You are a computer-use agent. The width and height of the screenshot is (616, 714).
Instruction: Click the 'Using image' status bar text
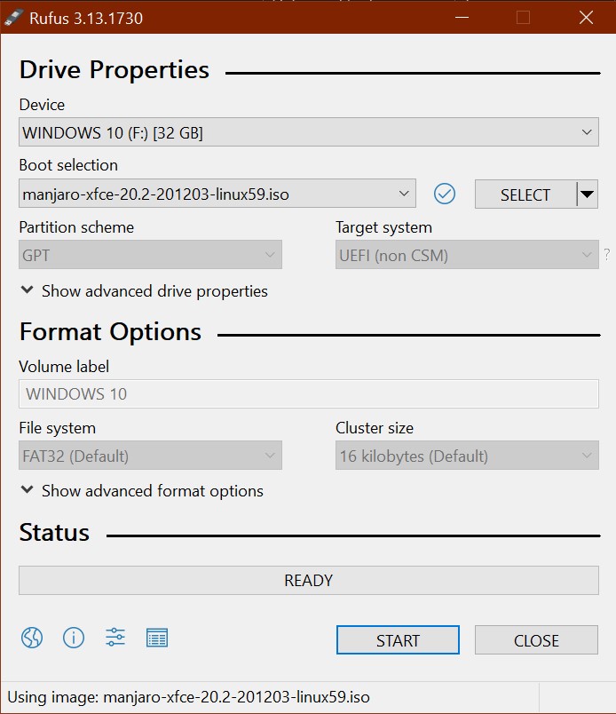[188, 697]
